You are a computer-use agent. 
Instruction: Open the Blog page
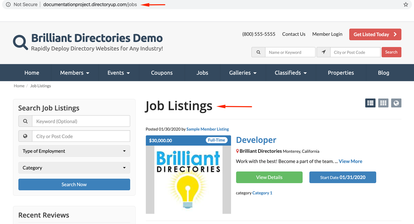383,73
